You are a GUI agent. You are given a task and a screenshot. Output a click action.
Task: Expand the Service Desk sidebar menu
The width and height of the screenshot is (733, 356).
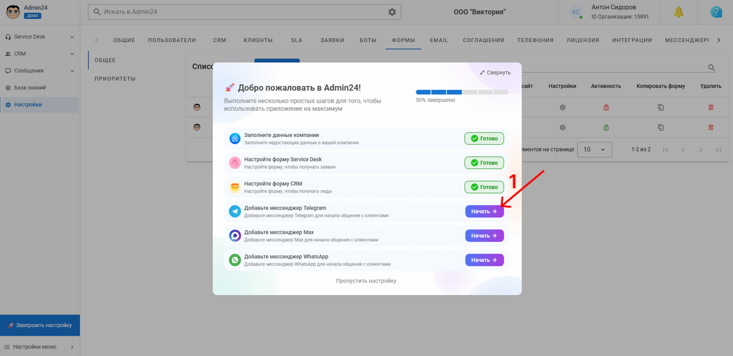39,37
